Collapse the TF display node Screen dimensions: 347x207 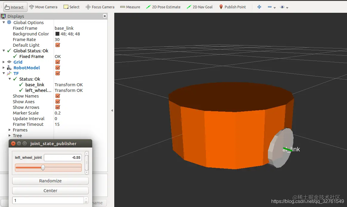[x=4, y=73]
